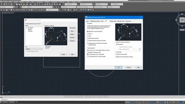Select 'Either text or arrows (best fit)' option
185x104 pixels.
(88, 31)
